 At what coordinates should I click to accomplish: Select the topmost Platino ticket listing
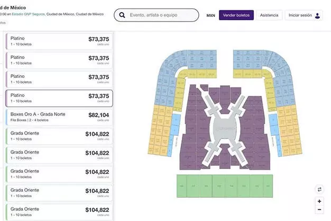pyautogui.click(x=58, y=41)
